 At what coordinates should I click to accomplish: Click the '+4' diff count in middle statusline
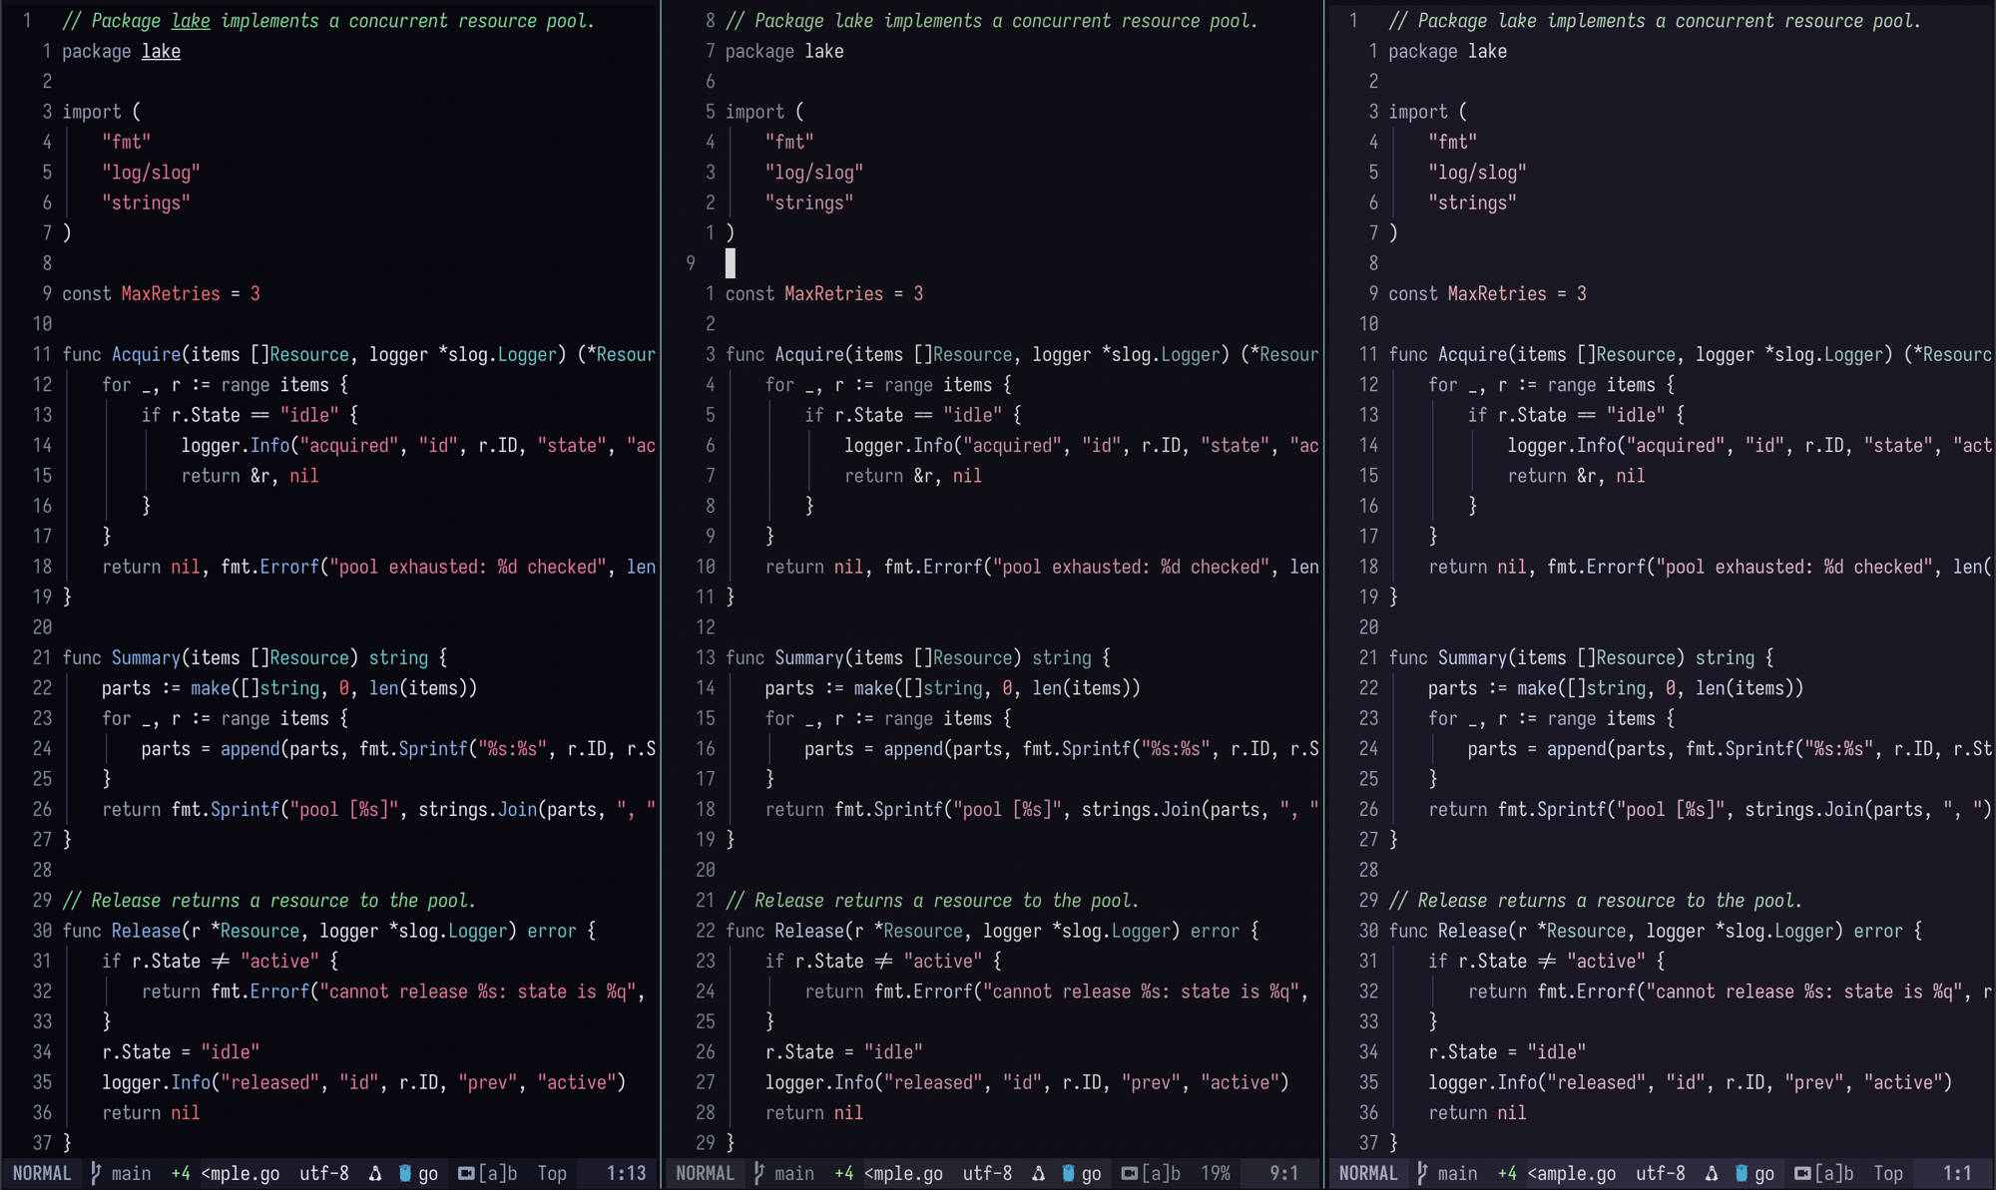coord(844,1173)
